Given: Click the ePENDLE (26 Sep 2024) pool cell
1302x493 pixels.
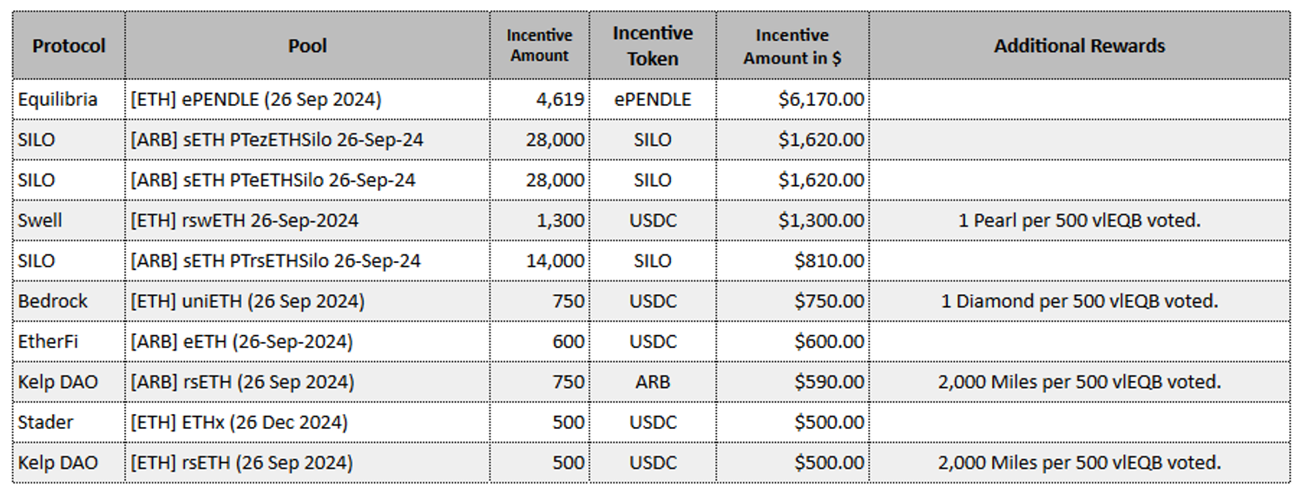Looking at the screenshot, I should click(x=255, y=100).
